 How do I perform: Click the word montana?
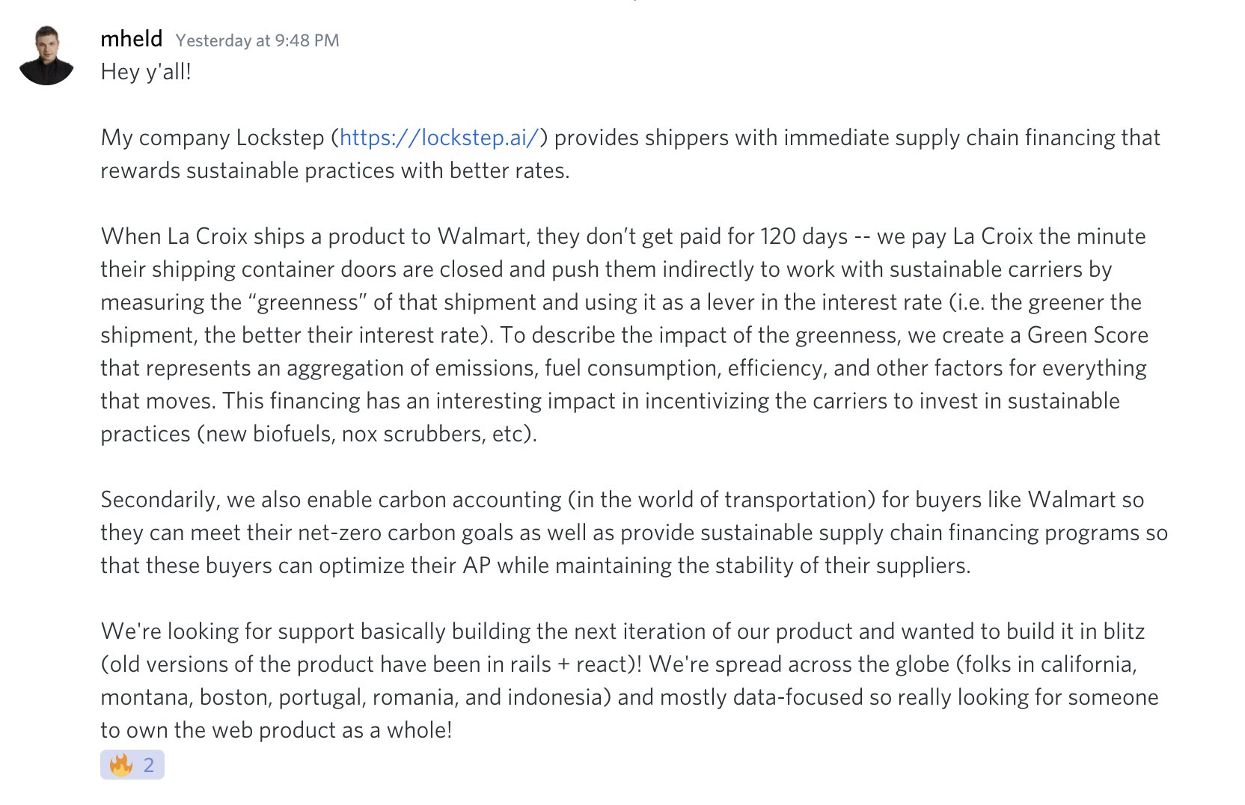[x=147, y=697]
